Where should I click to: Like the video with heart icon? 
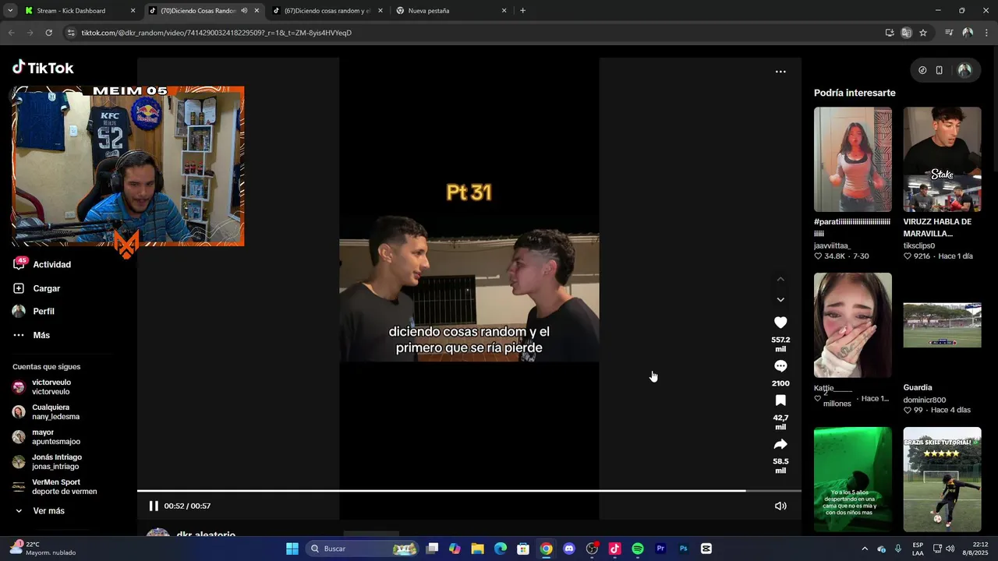[x=780, y=323]
